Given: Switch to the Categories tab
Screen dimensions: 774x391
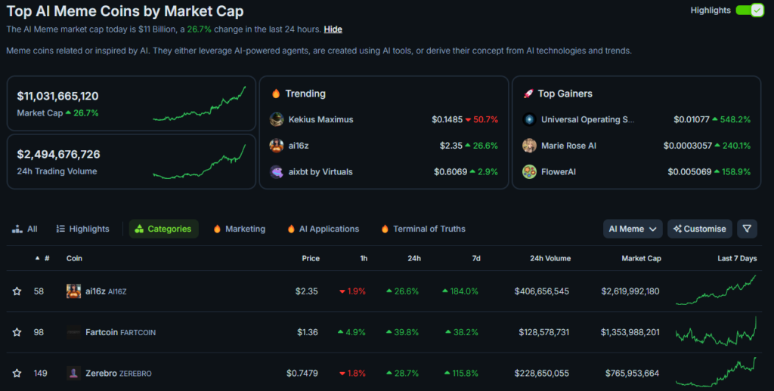Looking at the screenshot, I should pos(163,229).
